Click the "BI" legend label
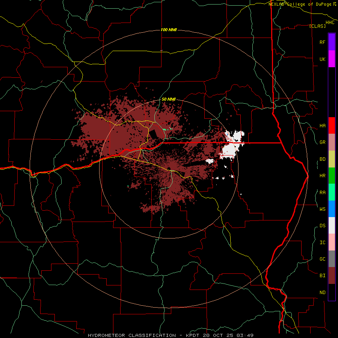This screenshot has height=338, width=338. [322, 276]
